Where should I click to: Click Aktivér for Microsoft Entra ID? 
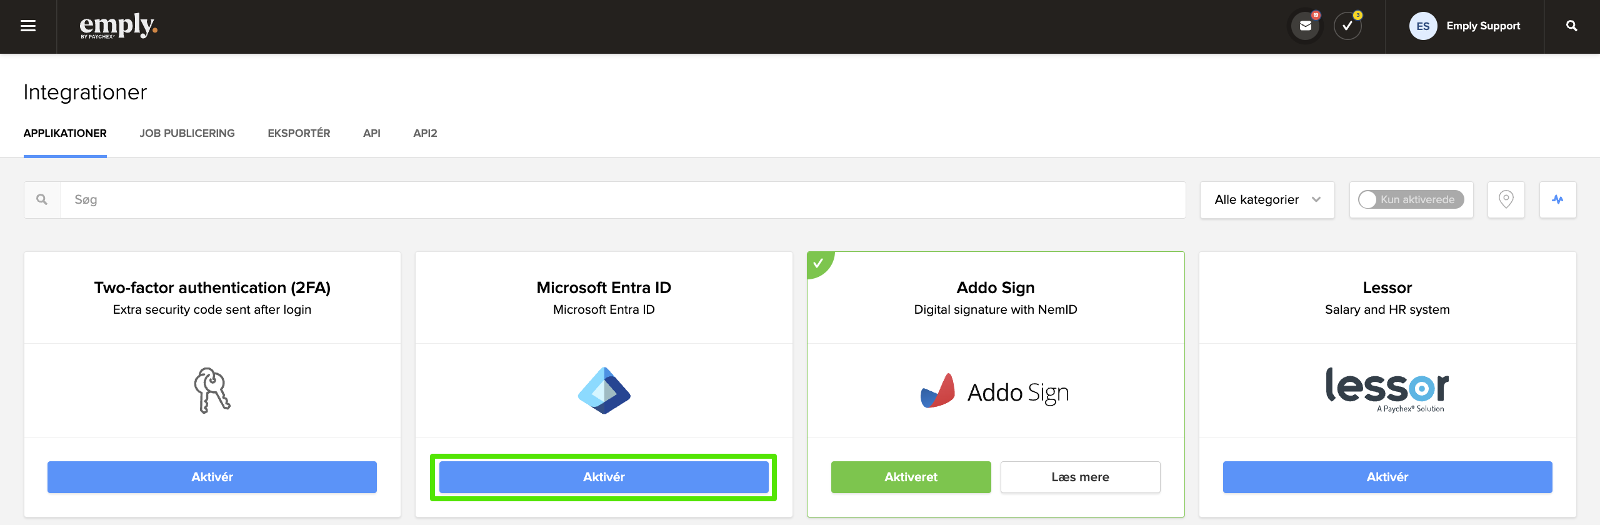(x=604, y=477)
